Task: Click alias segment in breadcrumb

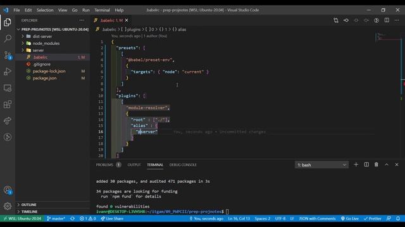Action: [179, 30]
